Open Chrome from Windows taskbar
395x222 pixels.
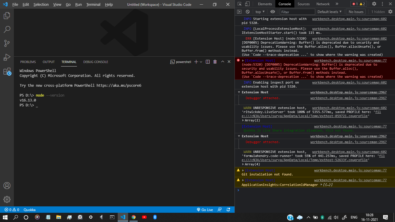pos(133,217)
